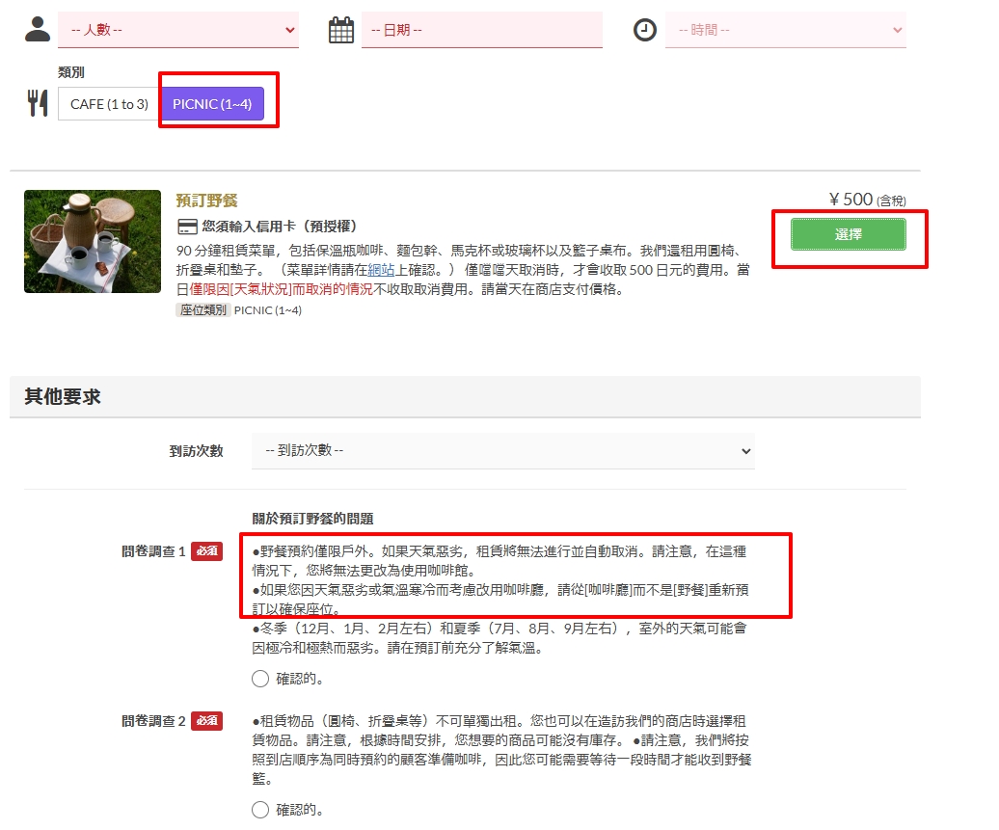Click the clock icon next to 時間
Screen dimensions: 999x830
[644, 30]
